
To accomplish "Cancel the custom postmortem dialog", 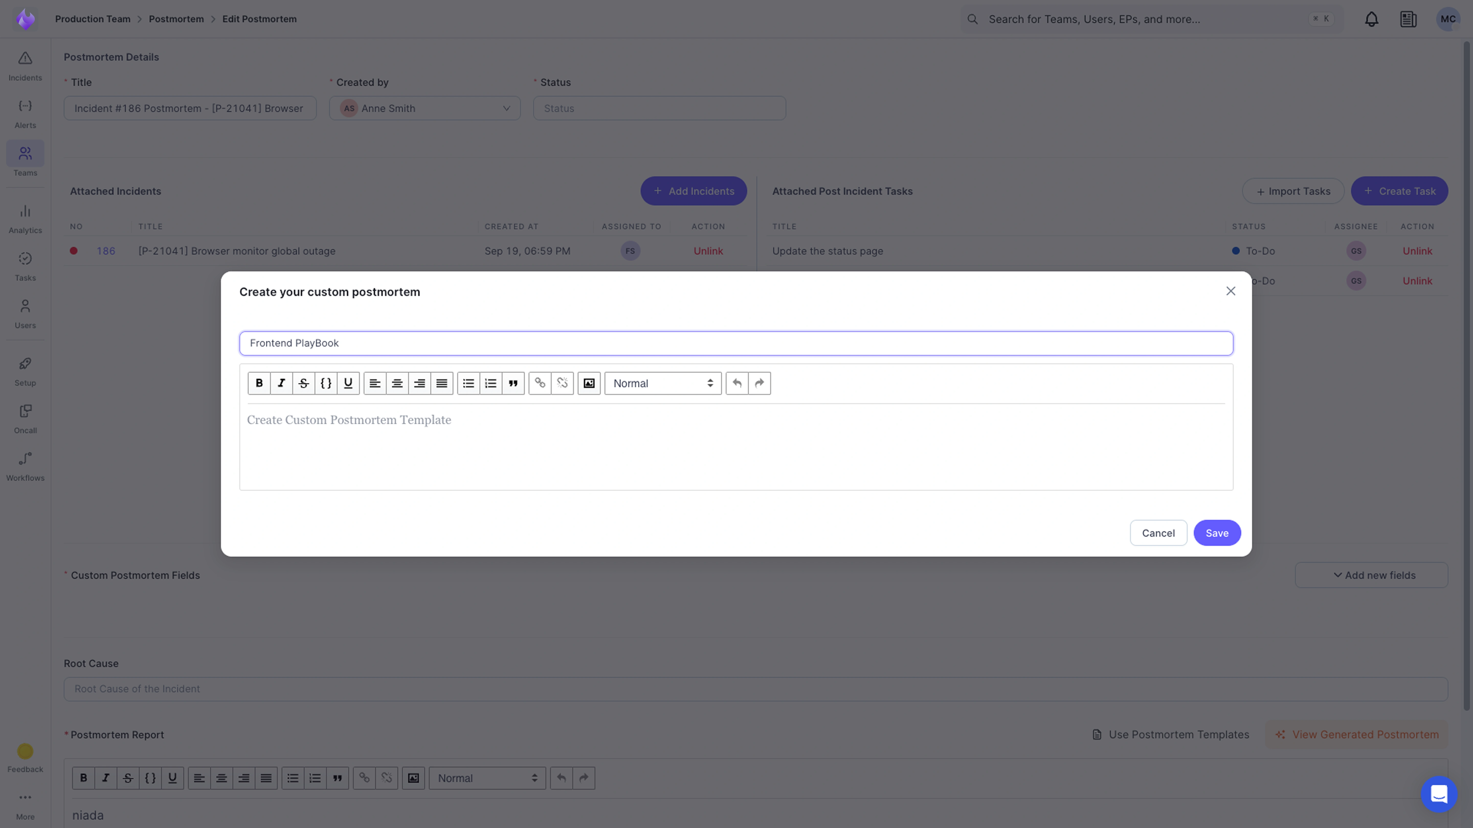I will pyautogui.click(x=1158, y=533).
